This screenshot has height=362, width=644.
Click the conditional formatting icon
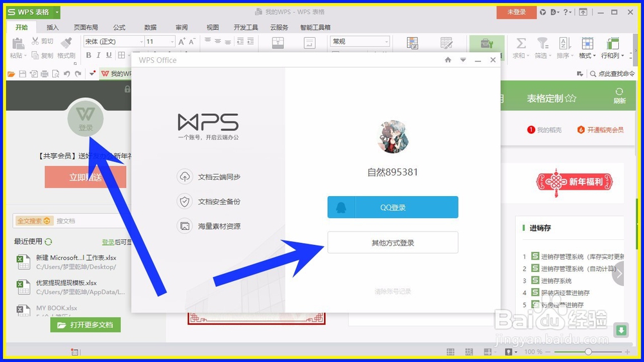[x=412, y=43]
